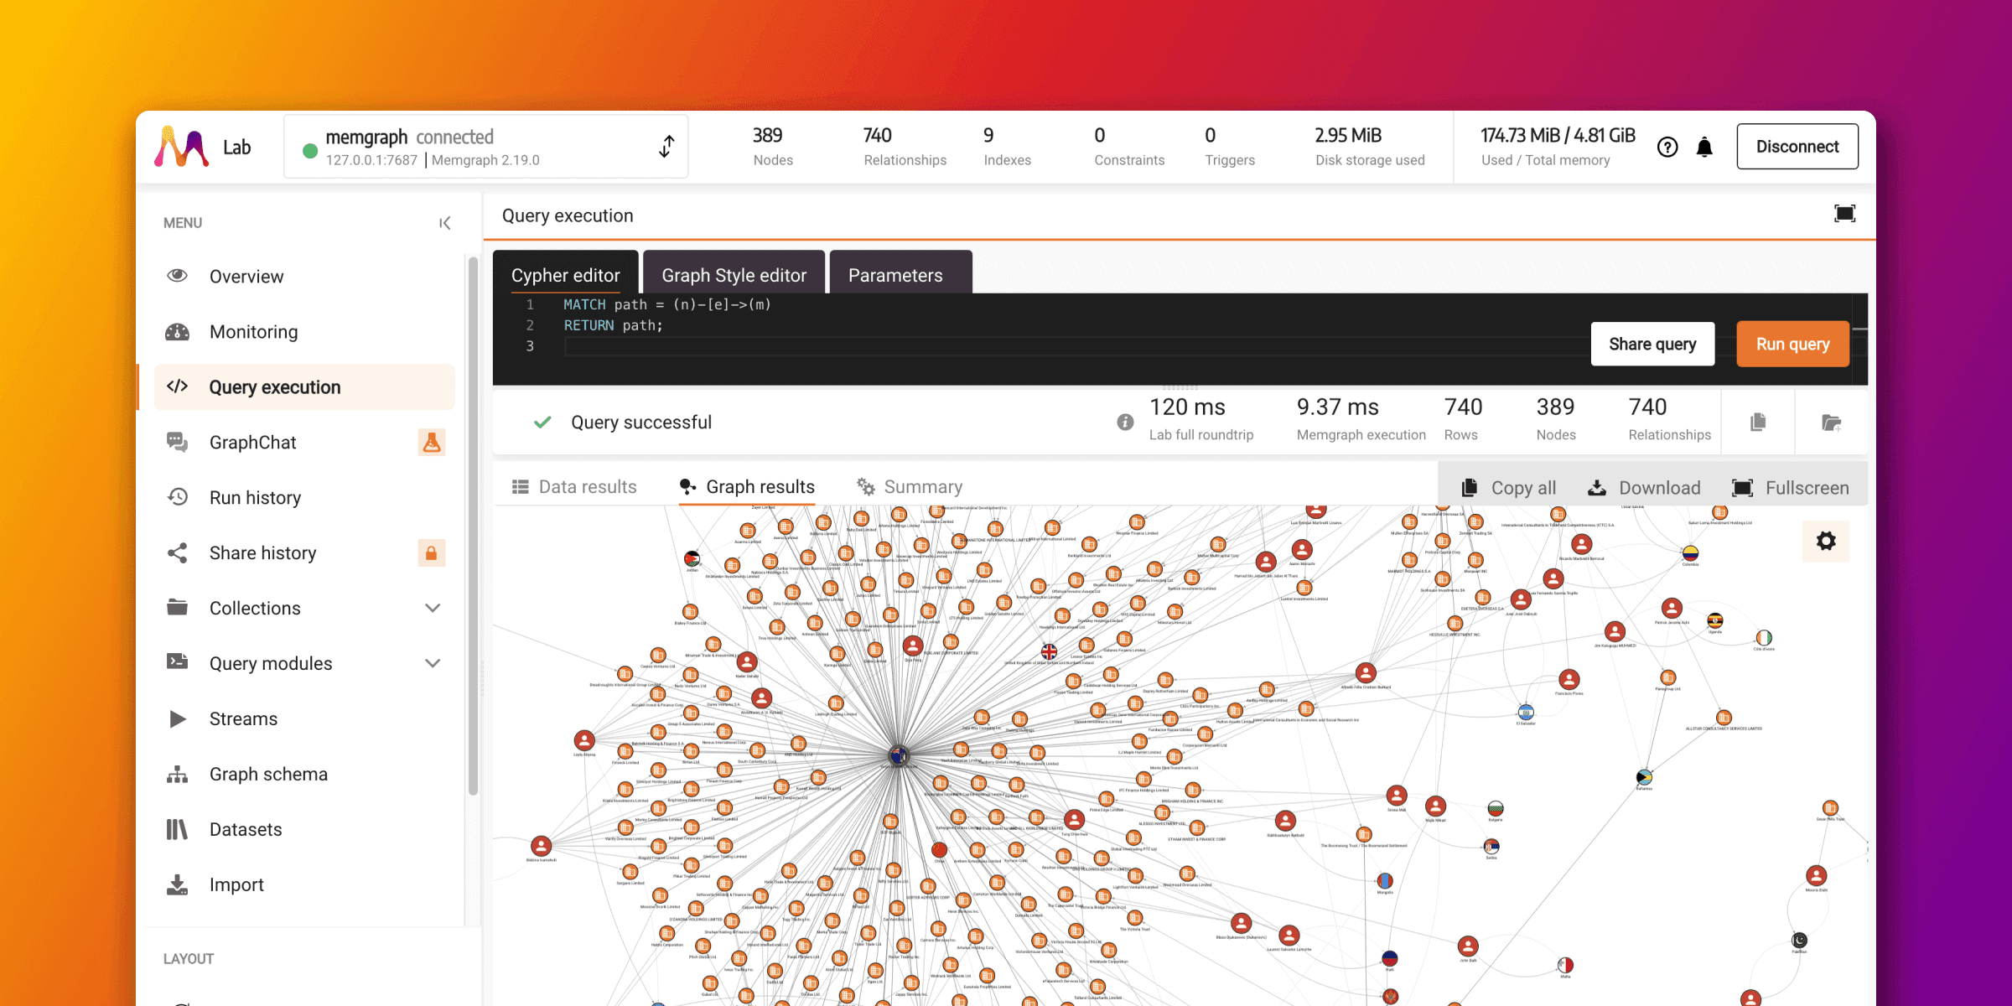Click the query info icon
2012x1006 pixels.
pos(1125,423)
